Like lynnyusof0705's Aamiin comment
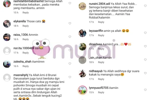The width and height of the screenshot is (151, 100). [x=145, y=90]
